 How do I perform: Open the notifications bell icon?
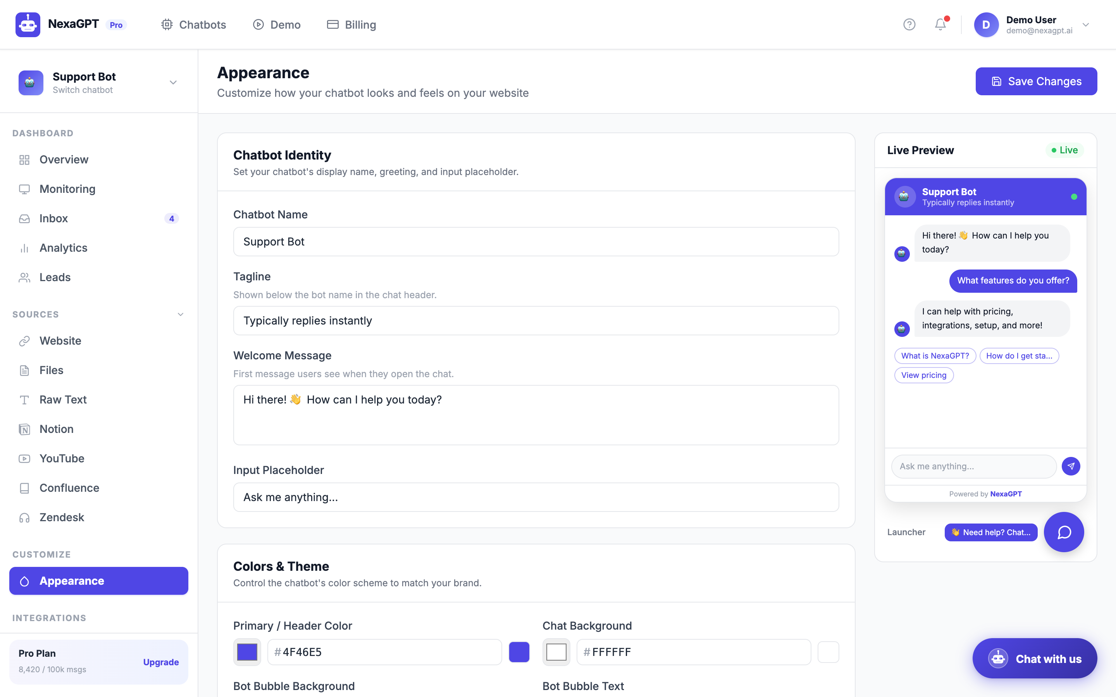[940, 24]
